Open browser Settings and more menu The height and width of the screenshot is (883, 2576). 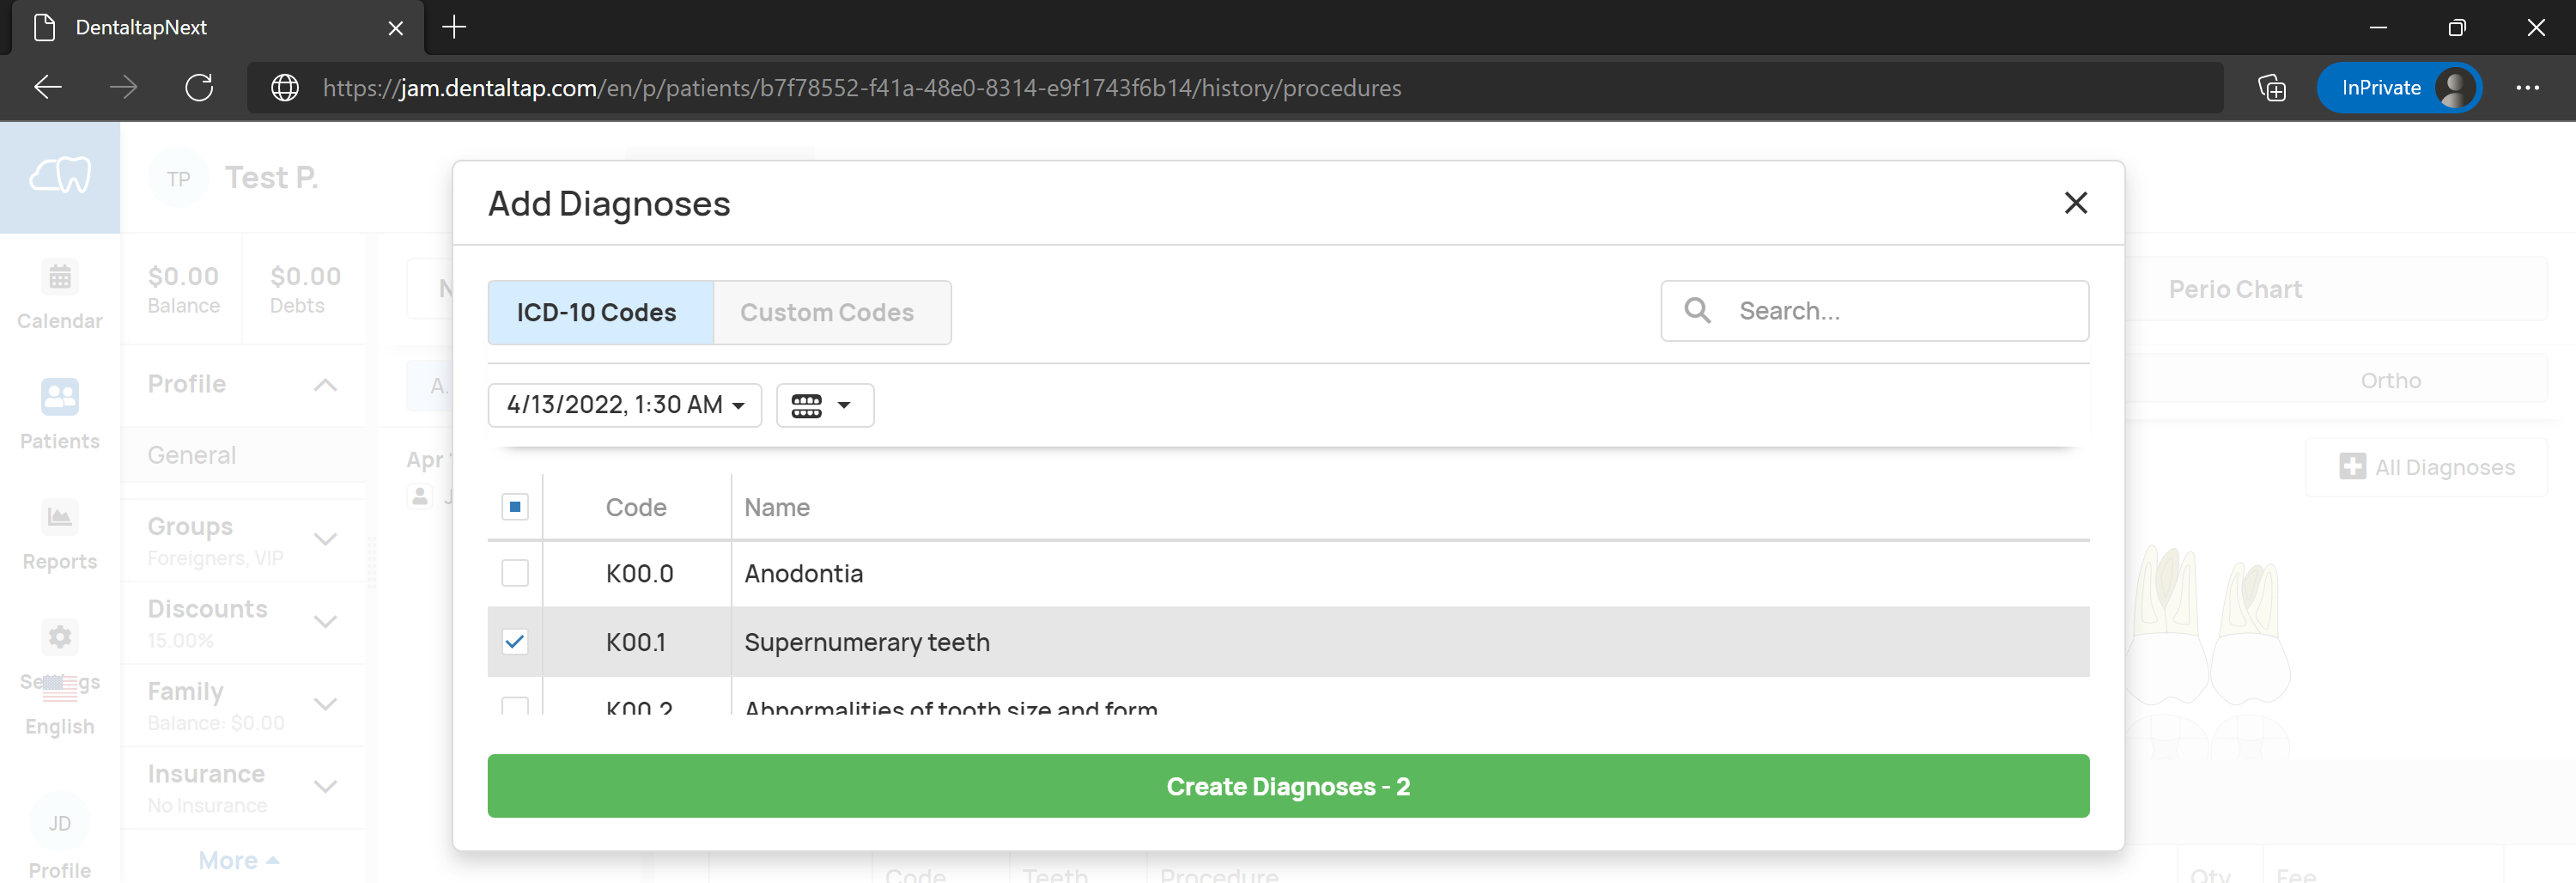pyautogui.click(x=2527, y=88)
